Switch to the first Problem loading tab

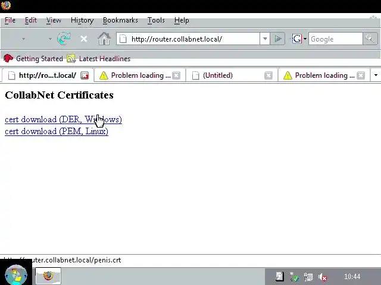coord(140,75)
